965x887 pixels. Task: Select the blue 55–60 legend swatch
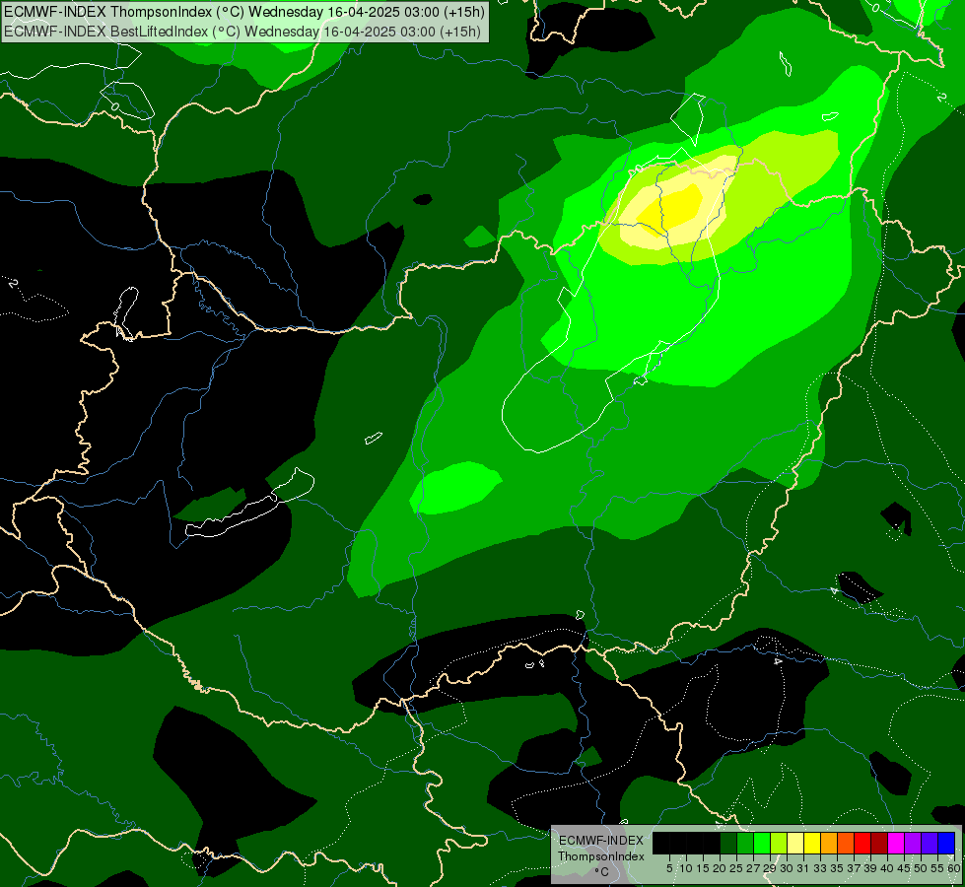point(946,843)
